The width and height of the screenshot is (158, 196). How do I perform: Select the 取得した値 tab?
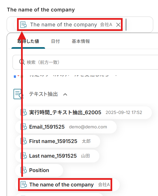point(28,41)
